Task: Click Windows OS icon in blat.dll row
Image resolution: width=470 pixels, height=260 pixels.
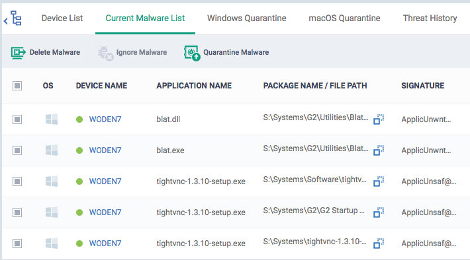Action: pyautogui.click(x=52, y=119)
